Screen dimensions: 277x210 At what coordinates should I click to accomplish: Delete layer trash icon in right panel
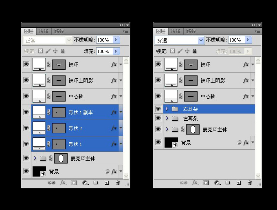tap(250, 183)
